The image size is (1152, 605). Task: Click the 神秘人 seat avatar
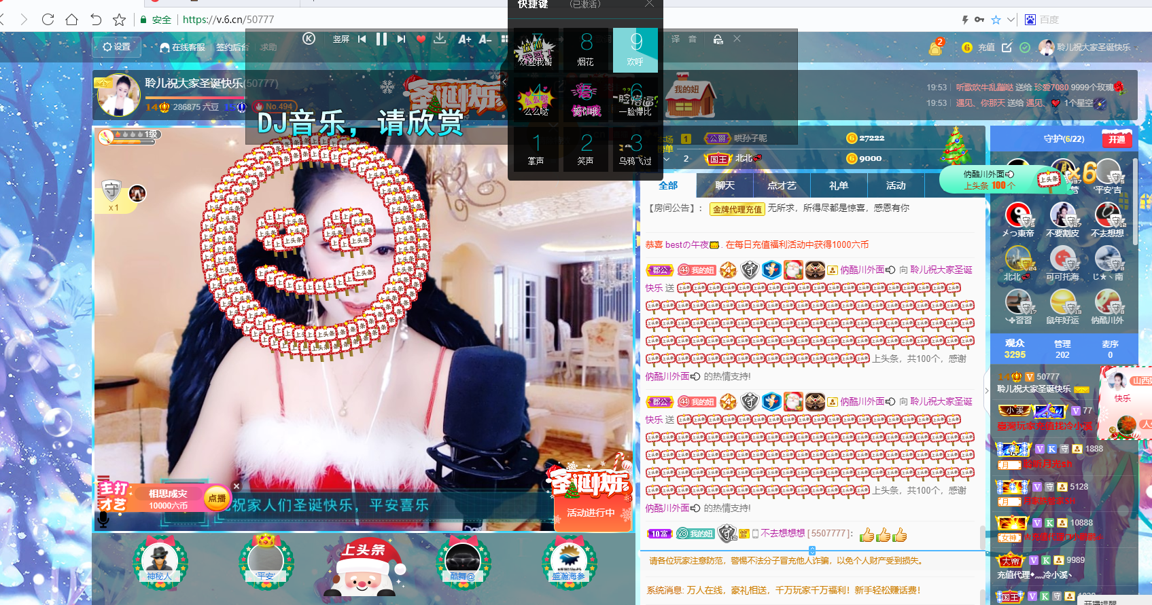pos(160,562)
